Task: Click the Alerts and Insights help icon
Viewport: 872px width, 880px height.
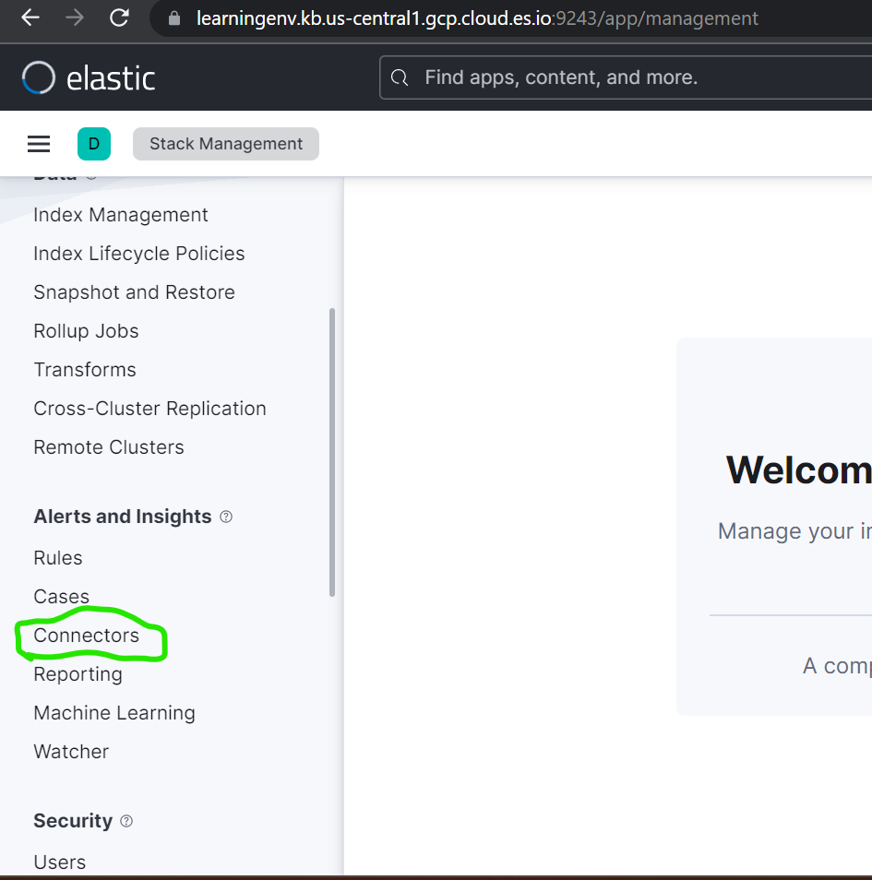Action: click(x=226, y=517)
